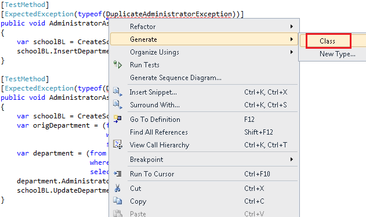
Task: Click the scissors Cut icon
Action: 117,188
